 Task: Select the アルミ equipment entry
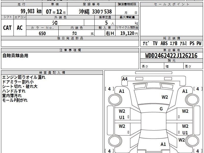click(183, 43)
